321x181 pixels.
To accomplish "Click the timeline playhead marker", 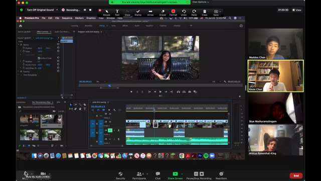I will pos(154,111).
